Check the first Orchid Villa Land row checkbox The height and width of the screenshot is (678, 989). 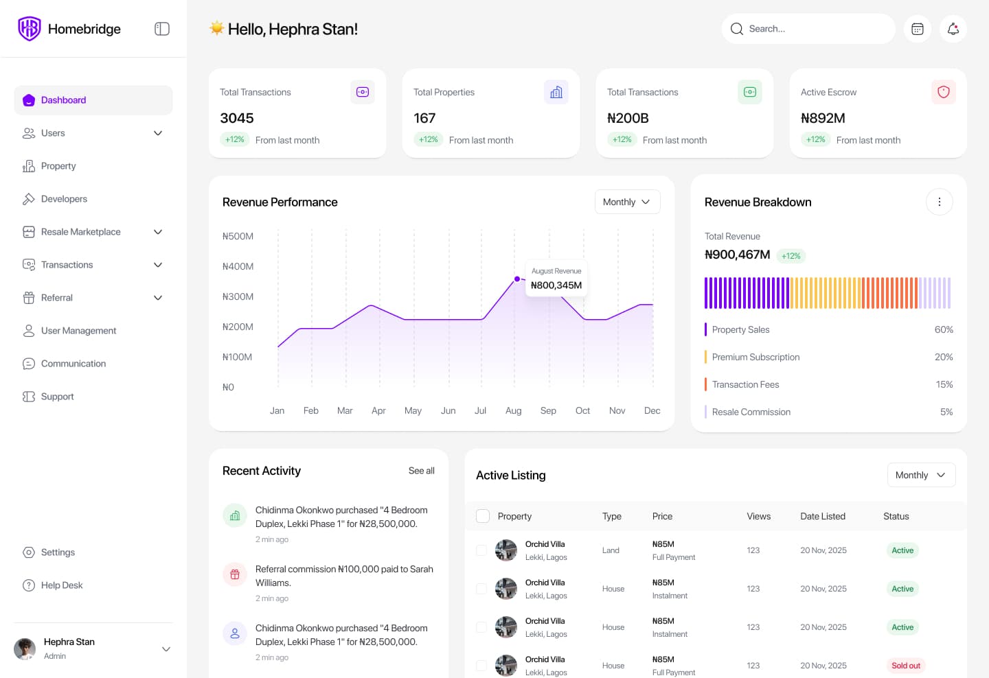[481, 550]
